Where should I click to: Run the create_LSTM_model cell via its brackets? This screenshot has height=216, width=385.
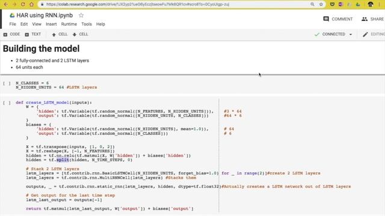[x=7, y=103]
